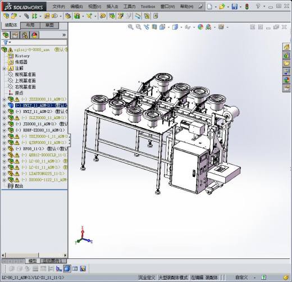Switch to the 布局 command tab
This screenshot has width=292, height=282.
pyautogui.click(x=30, y=25)
